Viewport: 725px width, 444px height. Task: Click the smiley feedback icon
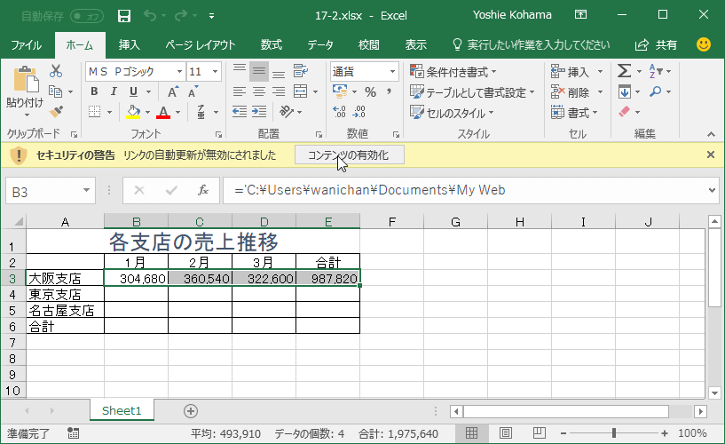pos(704,44)
